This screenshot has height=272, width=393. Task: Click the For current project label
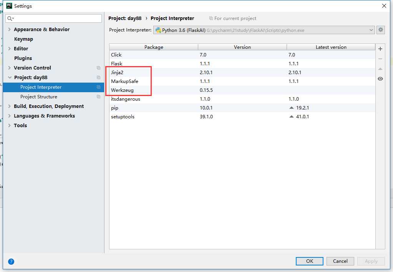point(235,18)
